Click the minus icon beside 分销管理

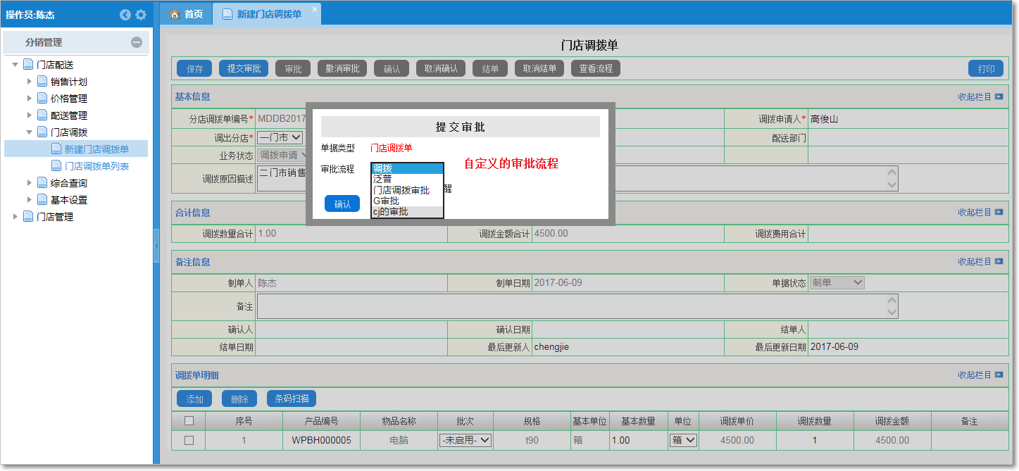pos(138,42)
